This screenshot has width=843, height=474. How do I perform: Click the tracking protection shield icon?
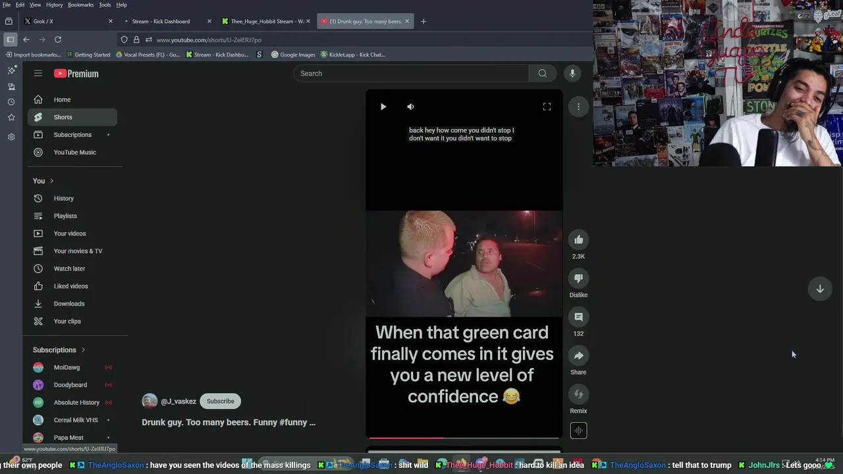(x=124, y=39)
